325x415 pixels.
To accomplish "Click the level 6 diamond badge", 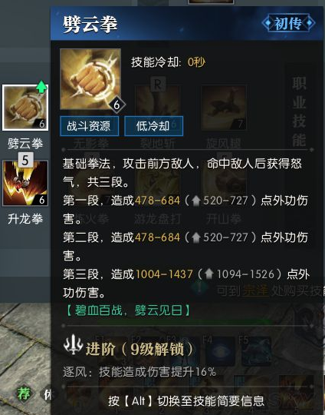I will tap(117, 105).
